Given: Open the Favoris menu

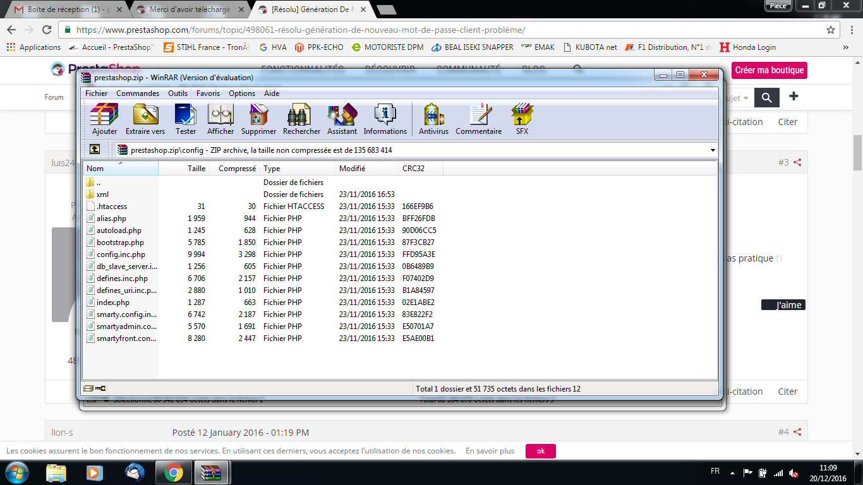Looking at the screenshot, I should pyautogui.click(x=208, y=93).
